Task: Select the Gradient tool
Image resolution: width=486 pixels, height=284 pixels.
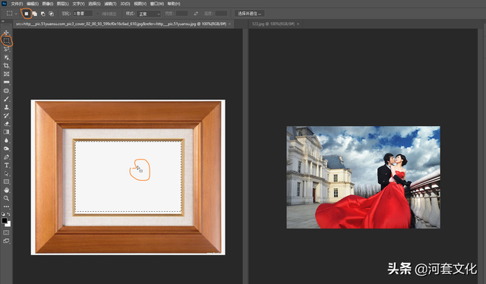Action: tap(6, 132)
